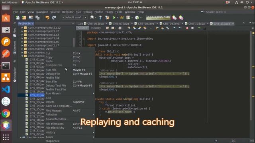
Task: Click the Profile Project toolbar icon
Action: (128, 17)
